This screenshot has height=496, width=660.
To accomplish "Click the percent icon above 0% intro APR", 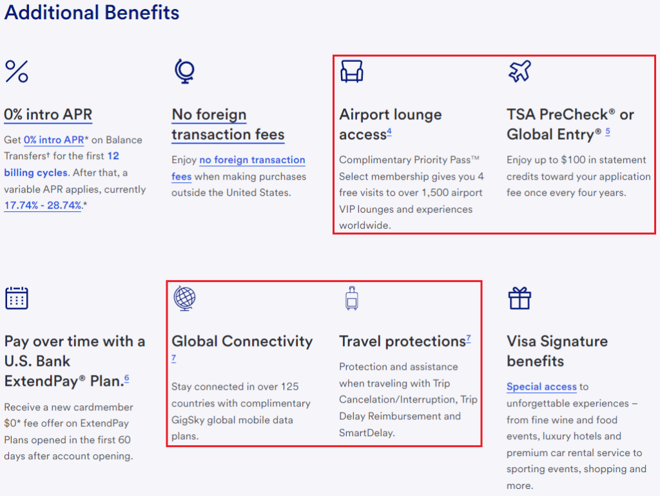I will [x=17, y=72].
